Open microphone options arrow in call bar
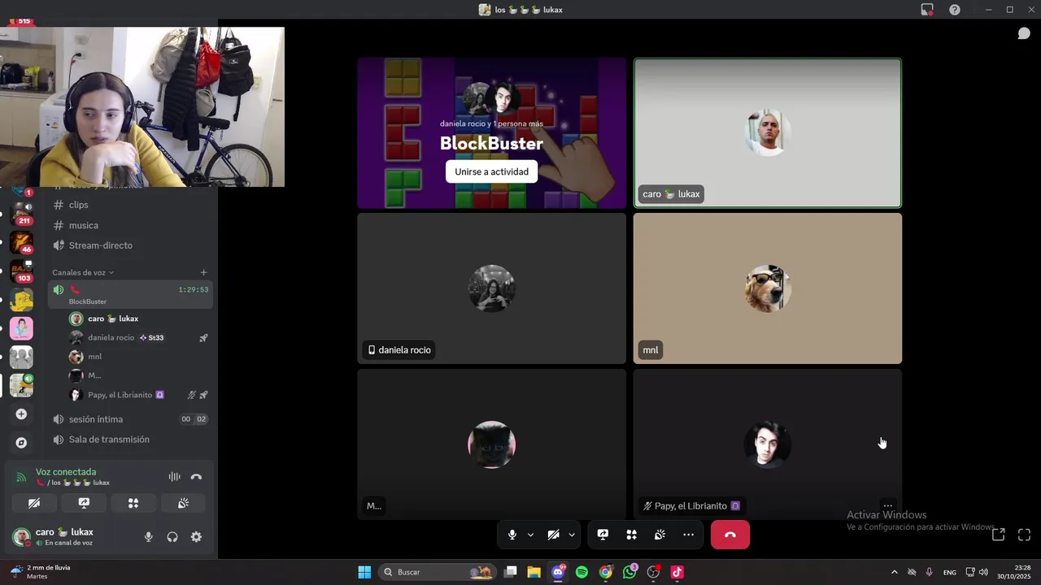The image size is (1041, 585). coord(530,535)
